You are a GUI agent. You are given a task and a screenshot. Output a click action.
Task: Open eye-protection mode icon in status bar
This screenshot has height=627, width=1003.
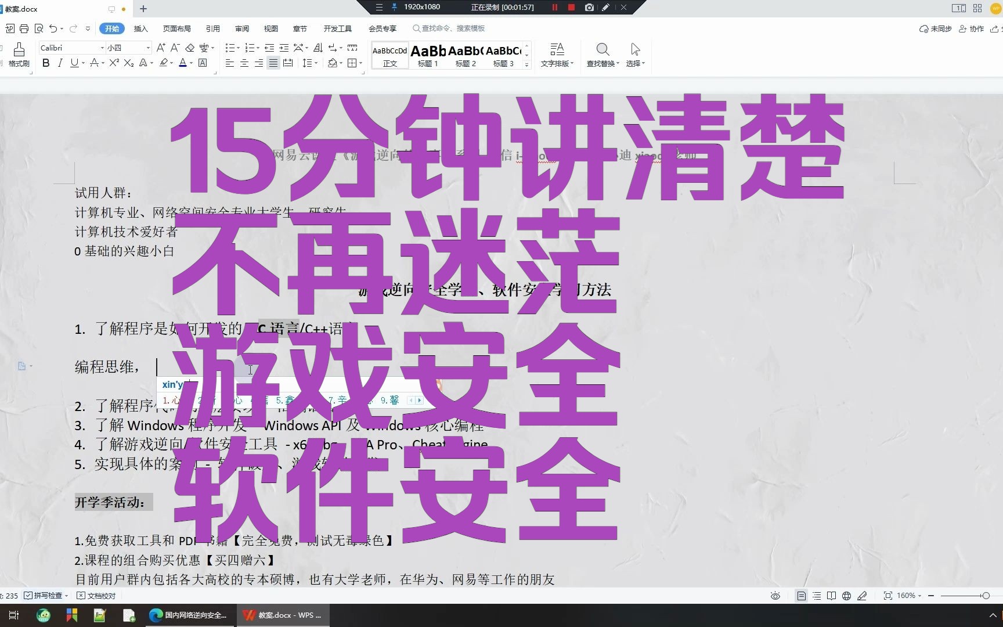[x=775, y=596]
